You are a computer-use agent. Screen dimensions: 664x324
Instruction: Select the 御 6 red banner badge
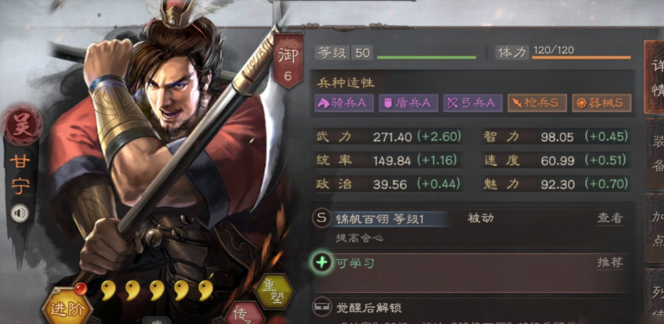coord(288,60)
